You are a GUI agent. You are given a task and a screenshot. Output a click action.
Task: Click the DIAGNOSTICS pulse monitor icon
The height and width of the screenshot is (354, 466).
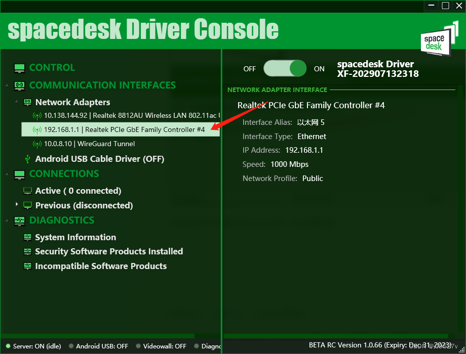tap(20, 221)
